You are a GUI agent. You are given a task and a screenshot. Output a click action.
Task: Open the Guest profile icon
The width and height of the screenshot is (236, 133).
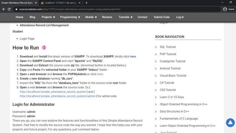coord(225,9)
